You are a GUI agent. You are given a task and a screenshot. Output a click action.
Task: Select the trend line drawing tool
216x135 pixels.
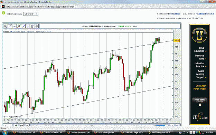click(10, 26)
